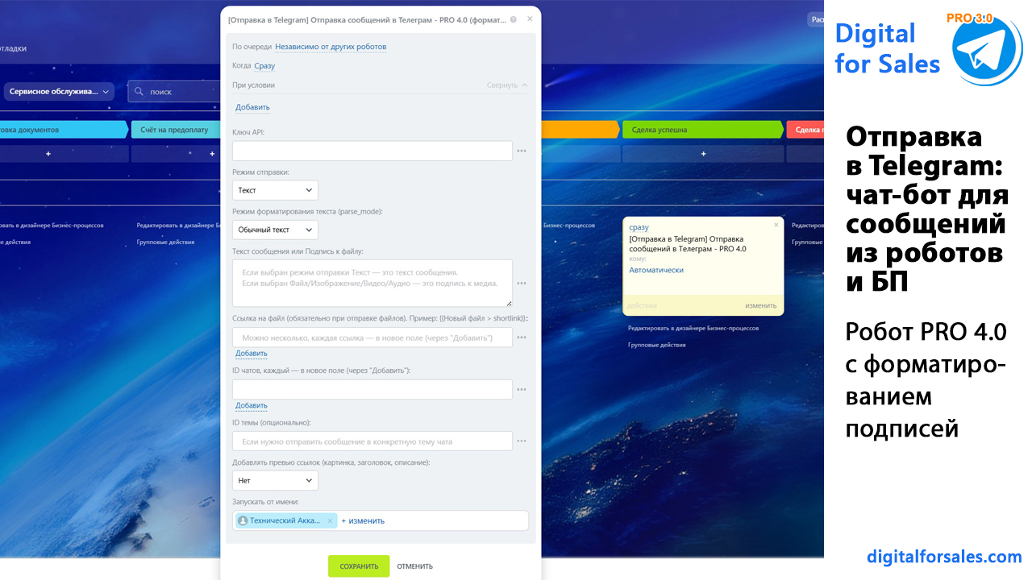Screen dimensions: 1032x580
Task: Open Редактировать в дизайнере under Сделка успешна
Action: pos(693,329)
